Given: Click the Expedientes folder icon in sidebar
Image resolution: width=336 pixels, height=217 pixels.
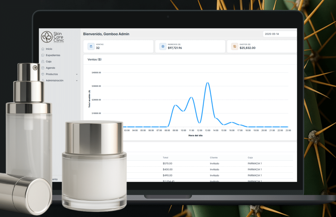Looking at the screenshot, I should coord(43,55).
